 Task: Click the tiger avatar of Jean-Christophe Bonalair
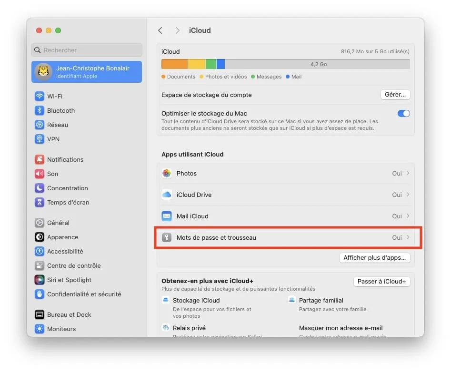(43, 71)
